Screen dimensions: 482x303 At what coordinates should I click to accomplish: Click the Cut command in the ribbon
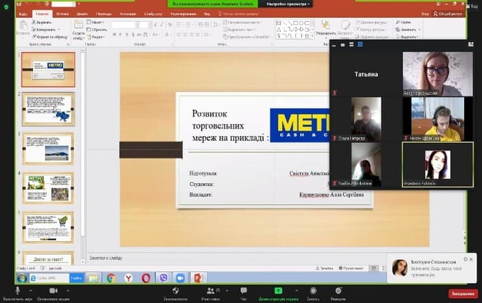click(42, 23)
